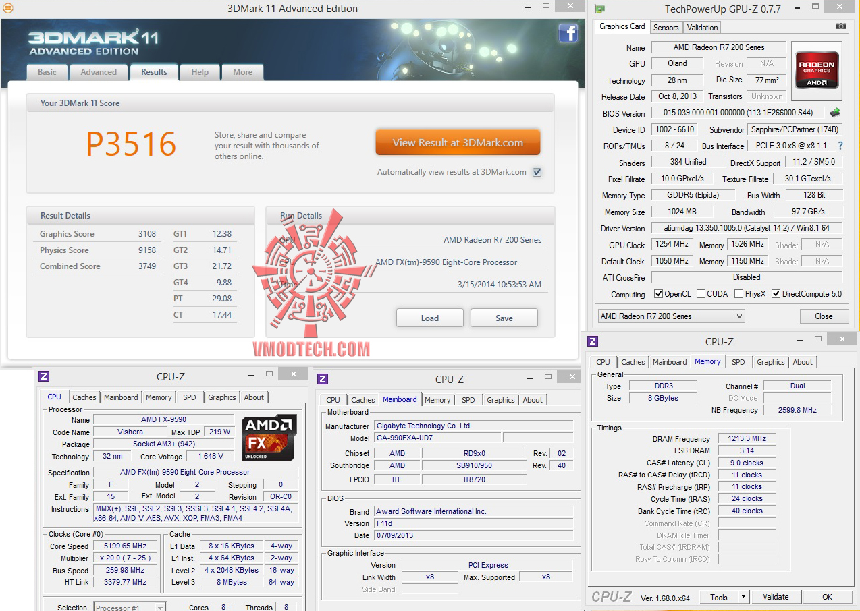Image resolution: width=860 pixels, height=611 pixels.
Task: Click the Validate button in CPU-Z
Action: pos(776,597)
